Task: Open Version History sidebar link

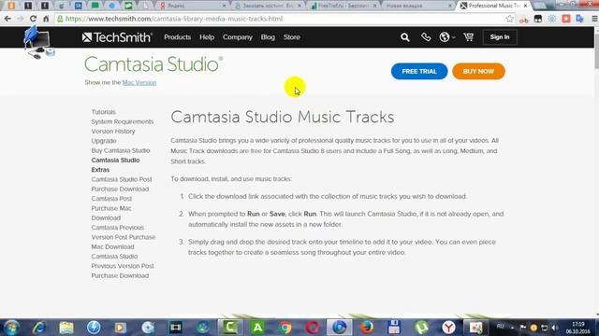Action: coord(113,131)
